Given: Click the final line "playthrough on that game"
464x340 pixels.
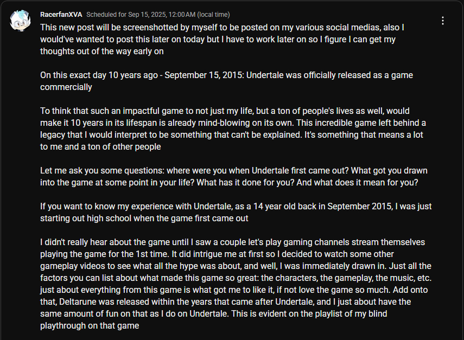Looking at the screenshot, I should [90, 325].
